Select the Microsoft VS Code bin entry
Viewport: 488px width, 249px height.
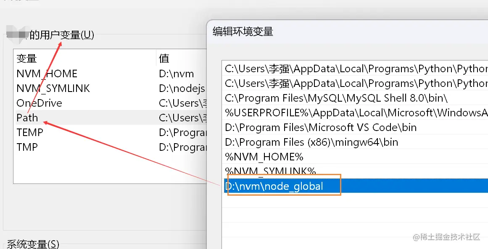click(356, 127)
